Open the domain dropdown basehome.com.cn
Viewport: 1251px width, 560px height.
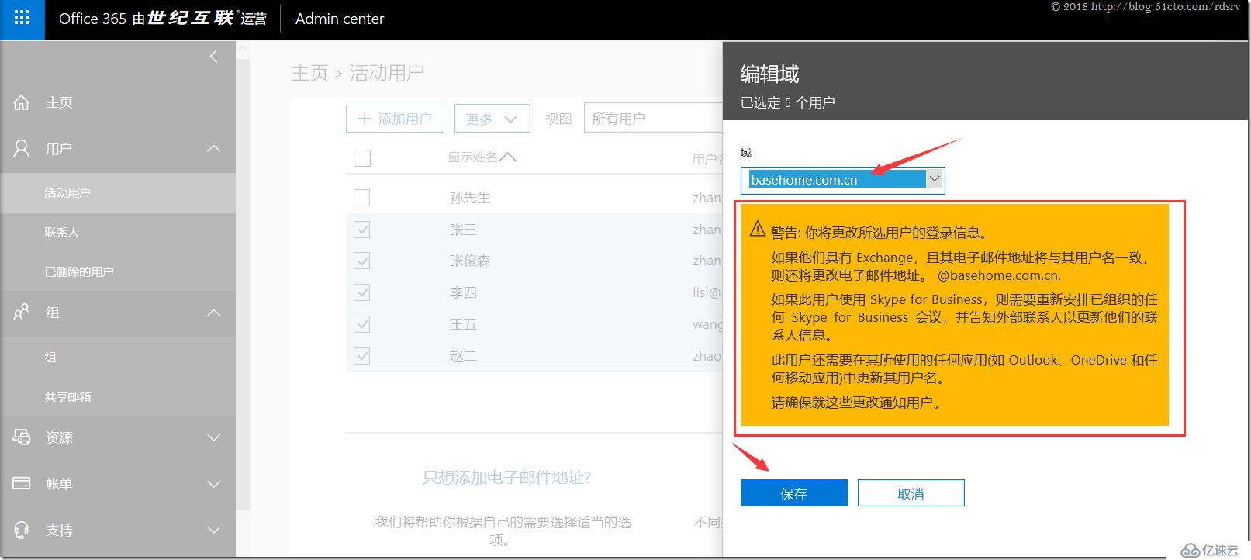842,180
